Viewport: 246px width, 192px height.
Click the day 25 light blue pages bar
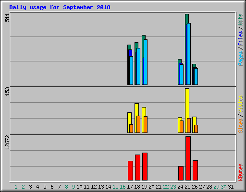tap(189, 54)
